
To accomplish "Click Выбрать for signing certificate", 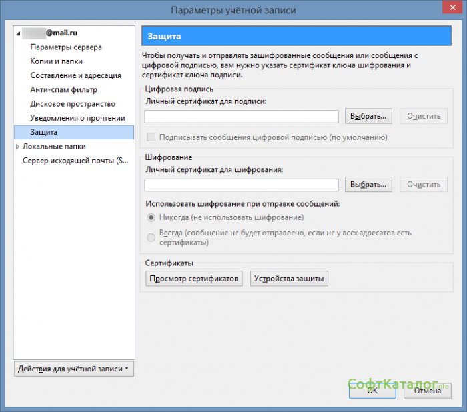I will point(368,117).
